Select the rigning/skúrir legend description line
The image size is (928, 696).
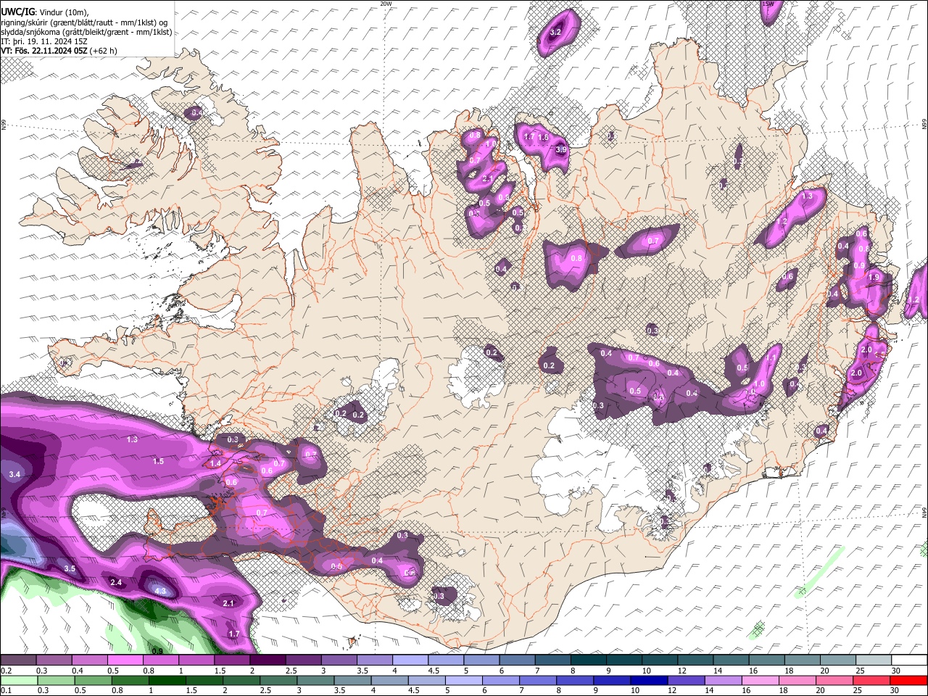click(84, 22)
